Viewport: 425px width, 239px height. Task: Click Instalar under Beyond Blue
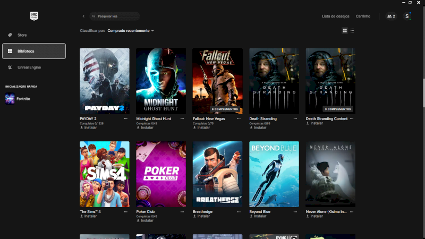[259, 216]
